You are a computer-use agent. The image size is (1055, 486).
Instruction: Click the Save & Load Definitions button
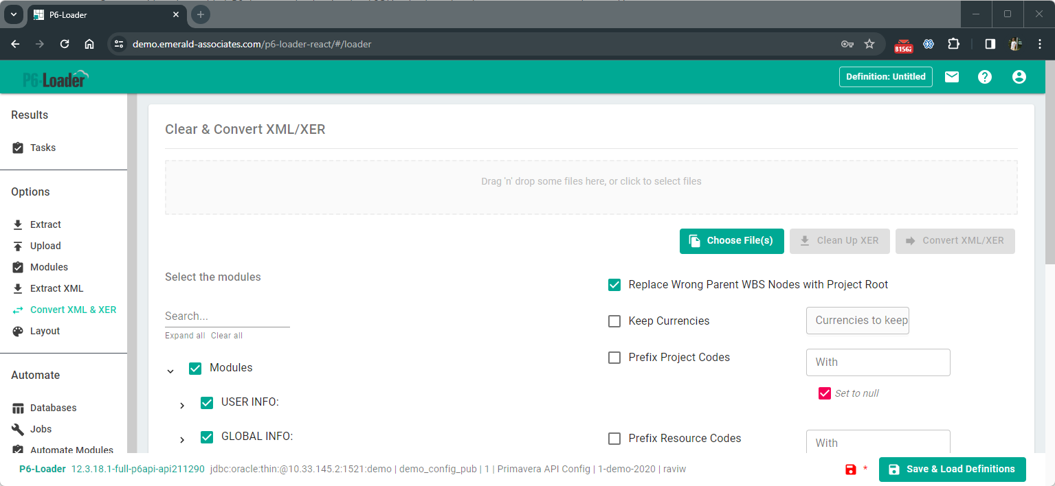952,470
